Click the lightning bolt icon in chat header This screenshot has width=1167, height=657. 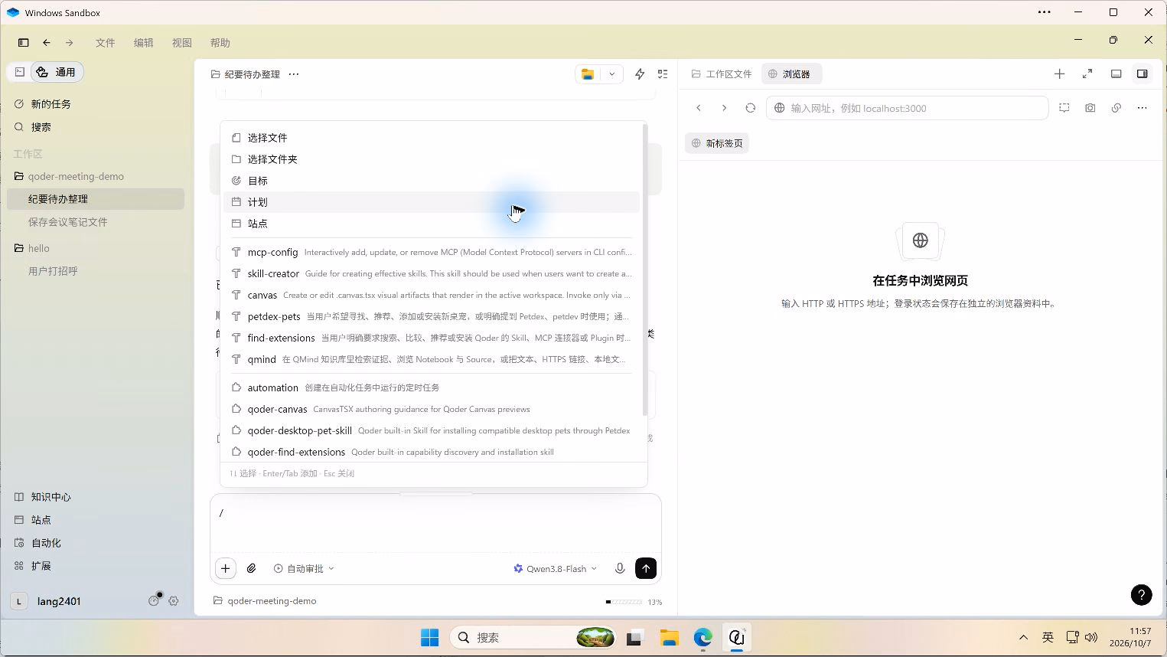click(640, 74)
